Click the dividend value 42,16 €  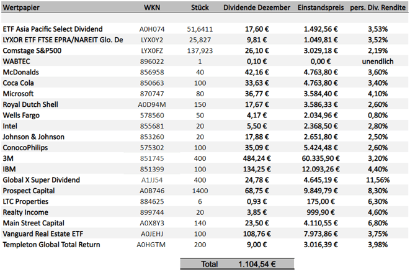257,72
